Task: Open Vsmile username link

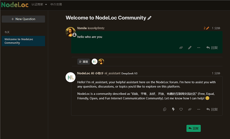Action: click(82, 28)
